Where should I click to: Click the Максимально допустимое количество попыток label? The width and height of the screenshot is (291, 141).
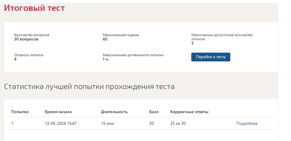[222, 37]
